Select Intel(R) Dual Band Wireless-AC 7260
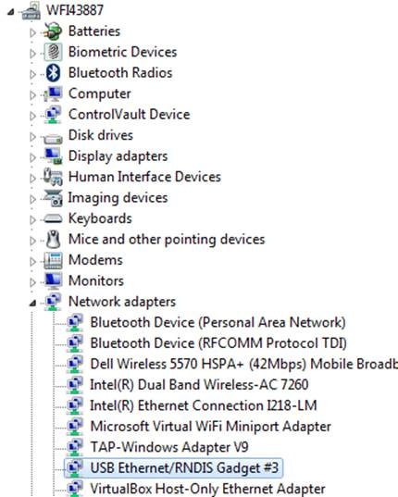The width and height of the screenshot is (398, 497). pyautogui.click(x=199, y=384)
